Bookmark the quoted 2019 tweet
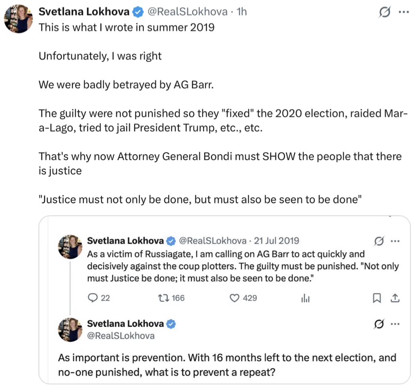The image size is (414, 388). point(377,298)
